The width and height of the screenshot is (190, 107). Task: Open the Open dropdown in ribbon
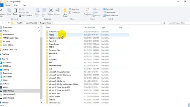pos(97,9)
